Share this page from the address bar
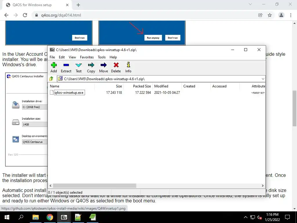 (x=260, y=15)
